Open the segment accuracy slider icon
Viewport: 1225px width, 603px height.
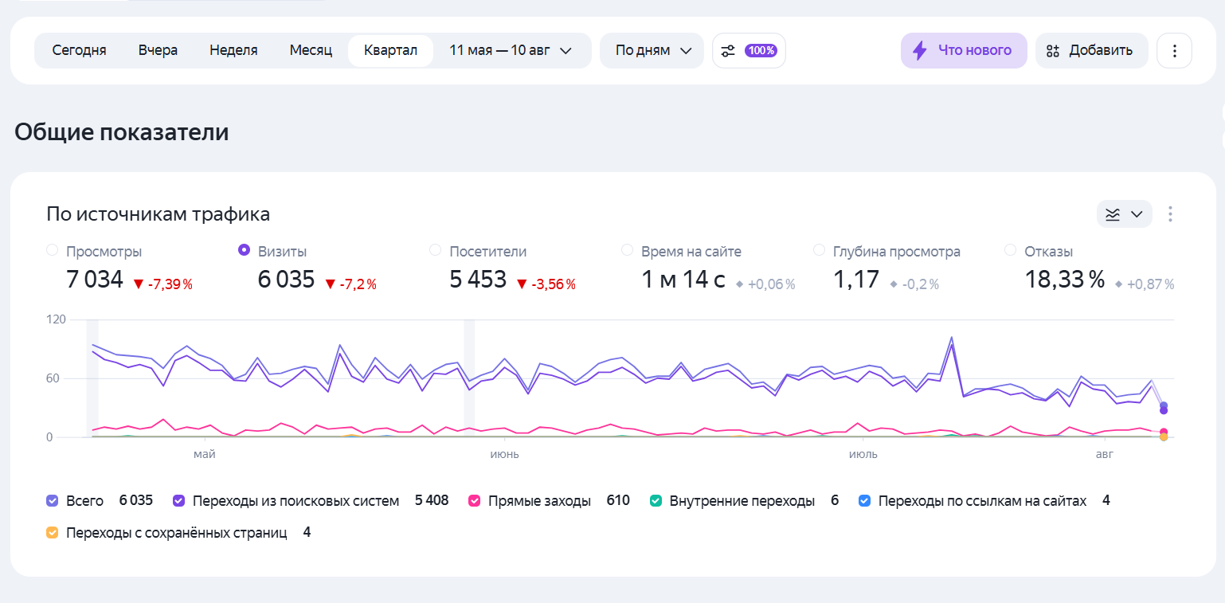[x=728, y=51]
